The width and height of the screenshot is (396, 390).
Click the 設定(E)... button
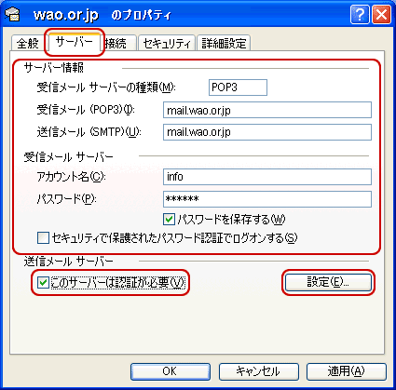tap(328, 282)
